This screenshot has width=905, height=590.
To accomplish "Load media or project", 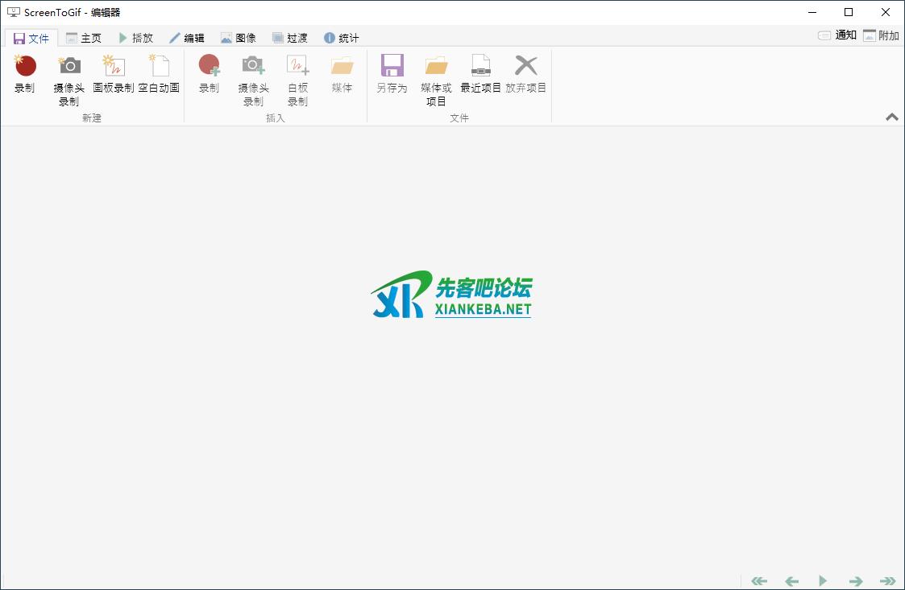I will (x=436, y=67).
